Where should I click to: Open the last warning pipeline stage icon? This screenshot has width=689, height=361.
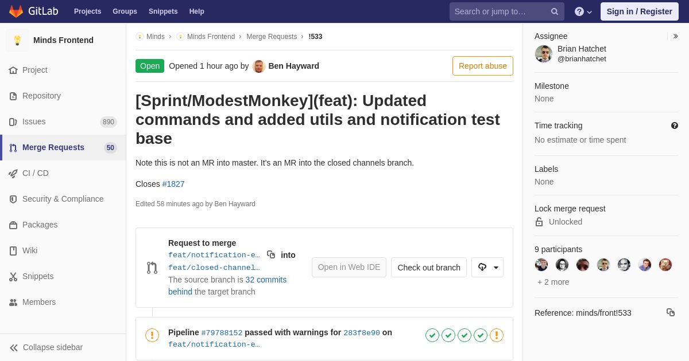click(497, 335)
